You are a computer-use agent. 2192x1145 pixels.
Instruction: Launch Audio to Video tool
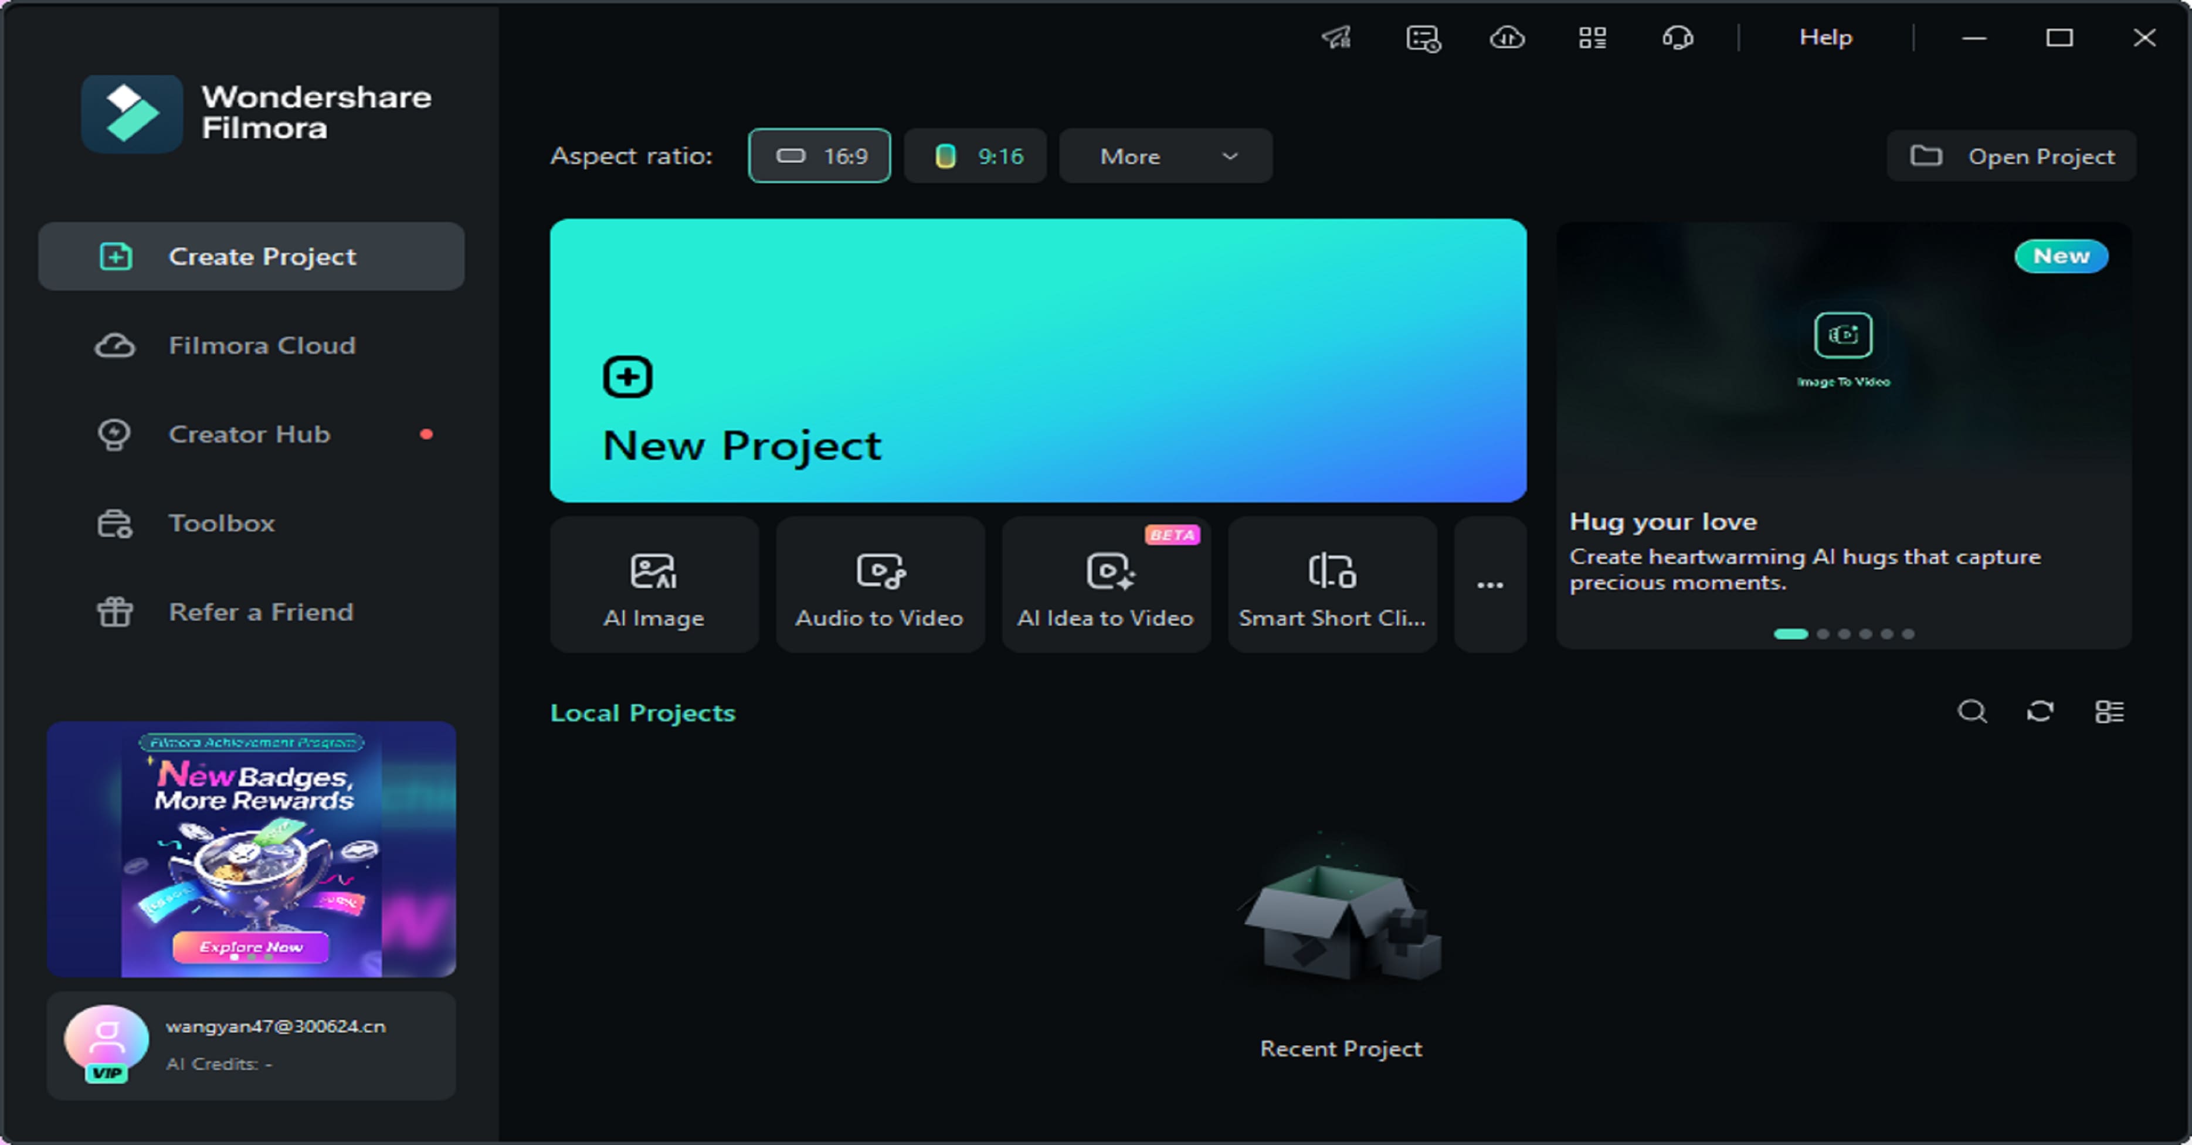pos(880,585)
